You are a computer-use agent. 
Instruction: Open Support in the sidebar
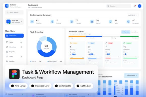click(14, 94)
